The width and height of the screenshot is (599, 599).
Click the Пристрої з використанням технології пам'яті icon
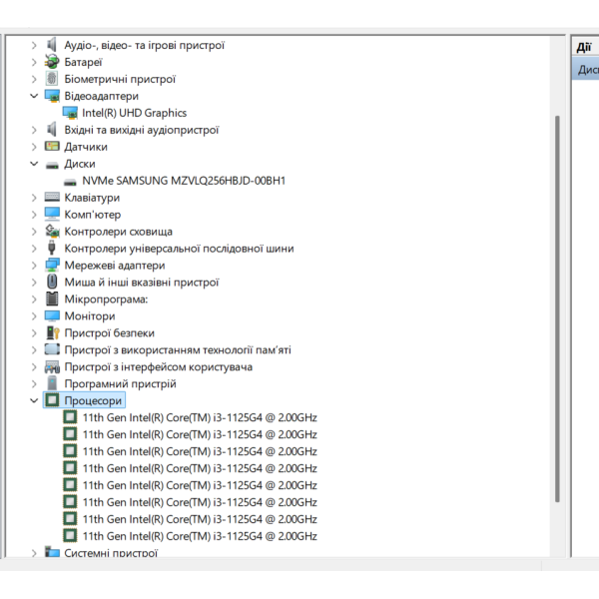point(52,349)
